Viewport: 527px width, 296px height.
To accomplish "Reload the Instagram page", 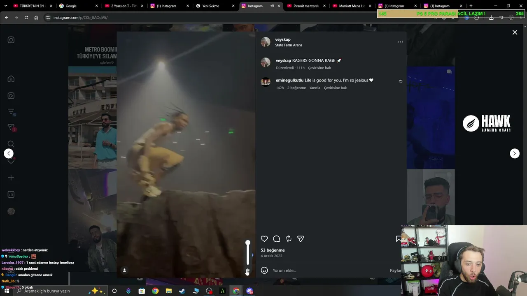I will click(26, 18).
